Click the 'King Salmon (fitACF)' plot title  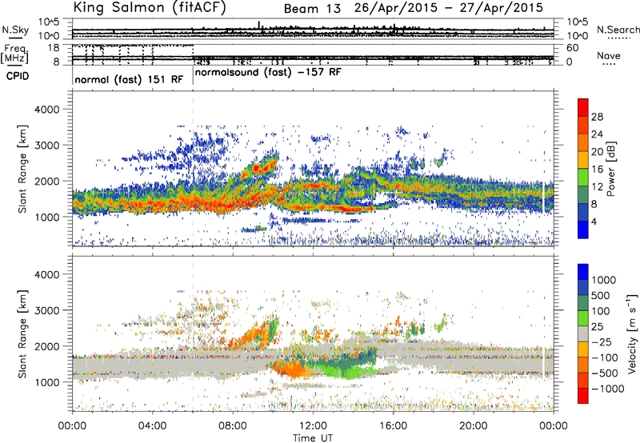[150, 8]
